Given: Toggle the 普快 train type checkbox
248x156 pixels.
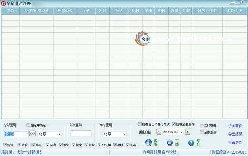Looking at the screenshot, I should (60, 144).
